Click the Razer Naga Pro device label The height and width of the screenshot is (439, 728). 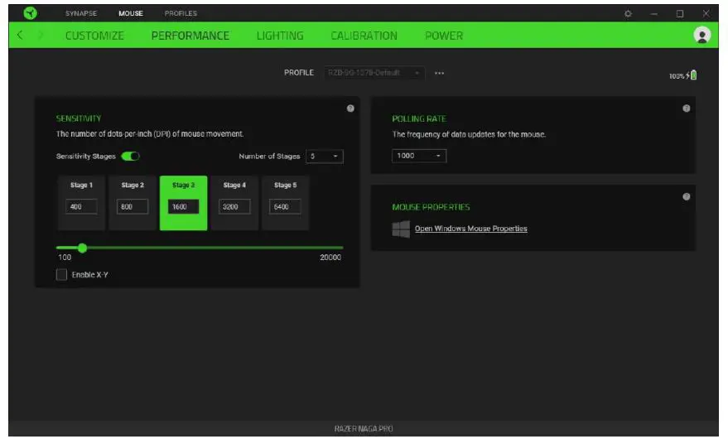pos(364,429)
